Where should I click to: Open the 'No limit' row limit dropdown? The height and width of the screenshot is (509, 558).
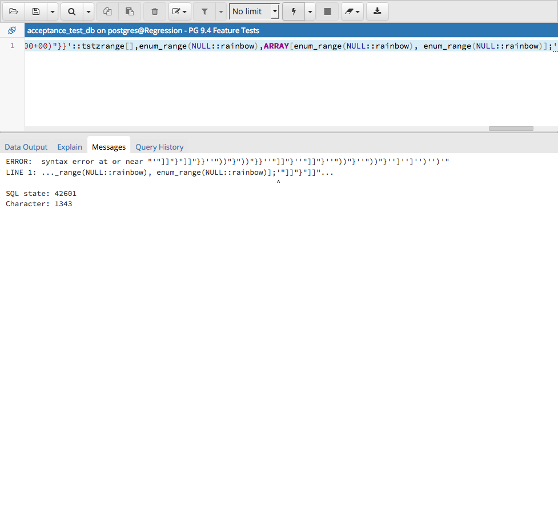tap(254, 11)
